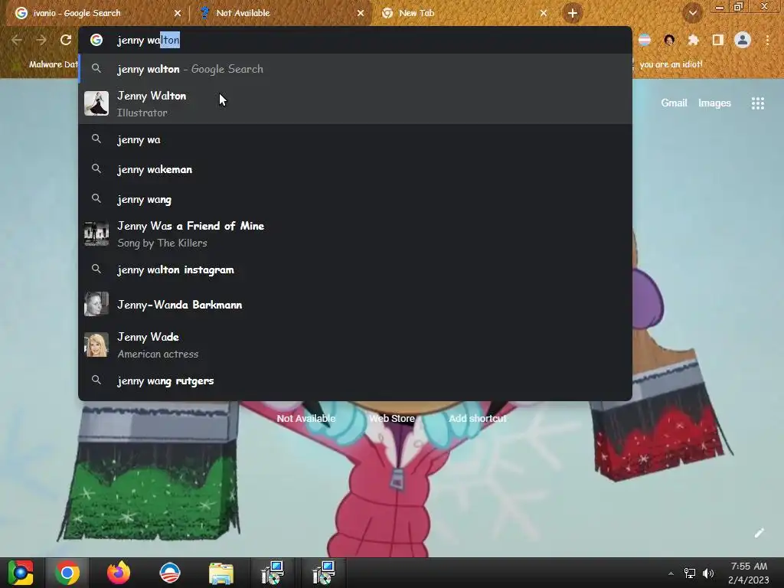The height and width of the screenshot is (588, 784).
Task: Show hidden tray icons arrow
Action: (671, 573)
